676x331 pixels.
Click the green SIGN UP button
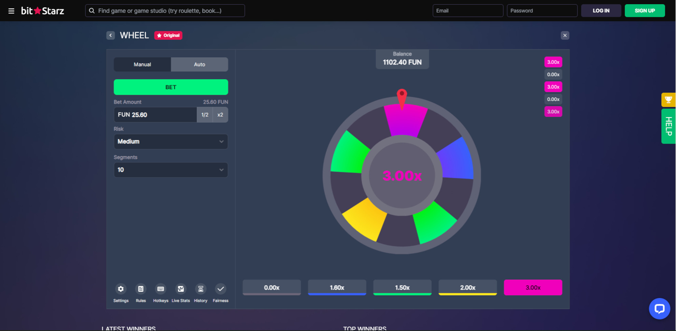tap(645, 11)
